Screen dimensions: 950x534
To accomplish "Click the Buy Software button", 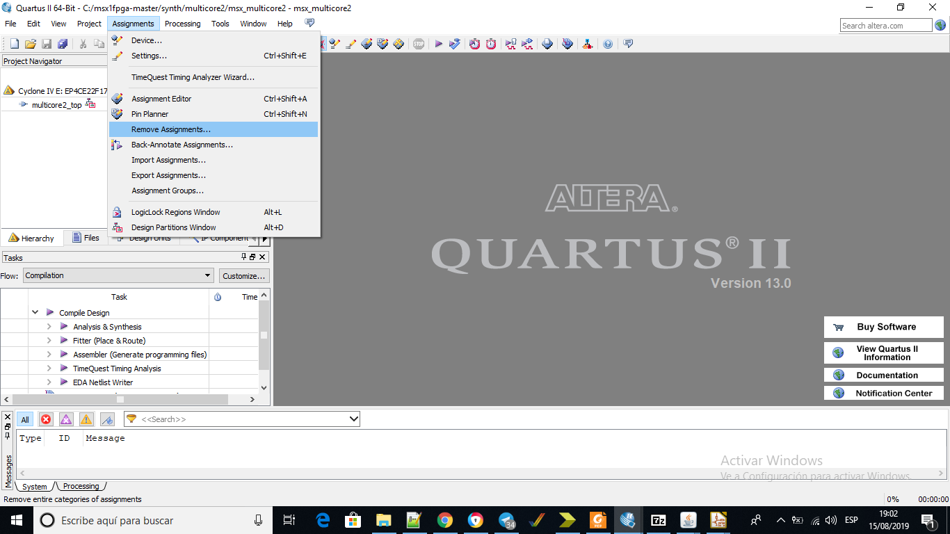I will click(883, 327).
